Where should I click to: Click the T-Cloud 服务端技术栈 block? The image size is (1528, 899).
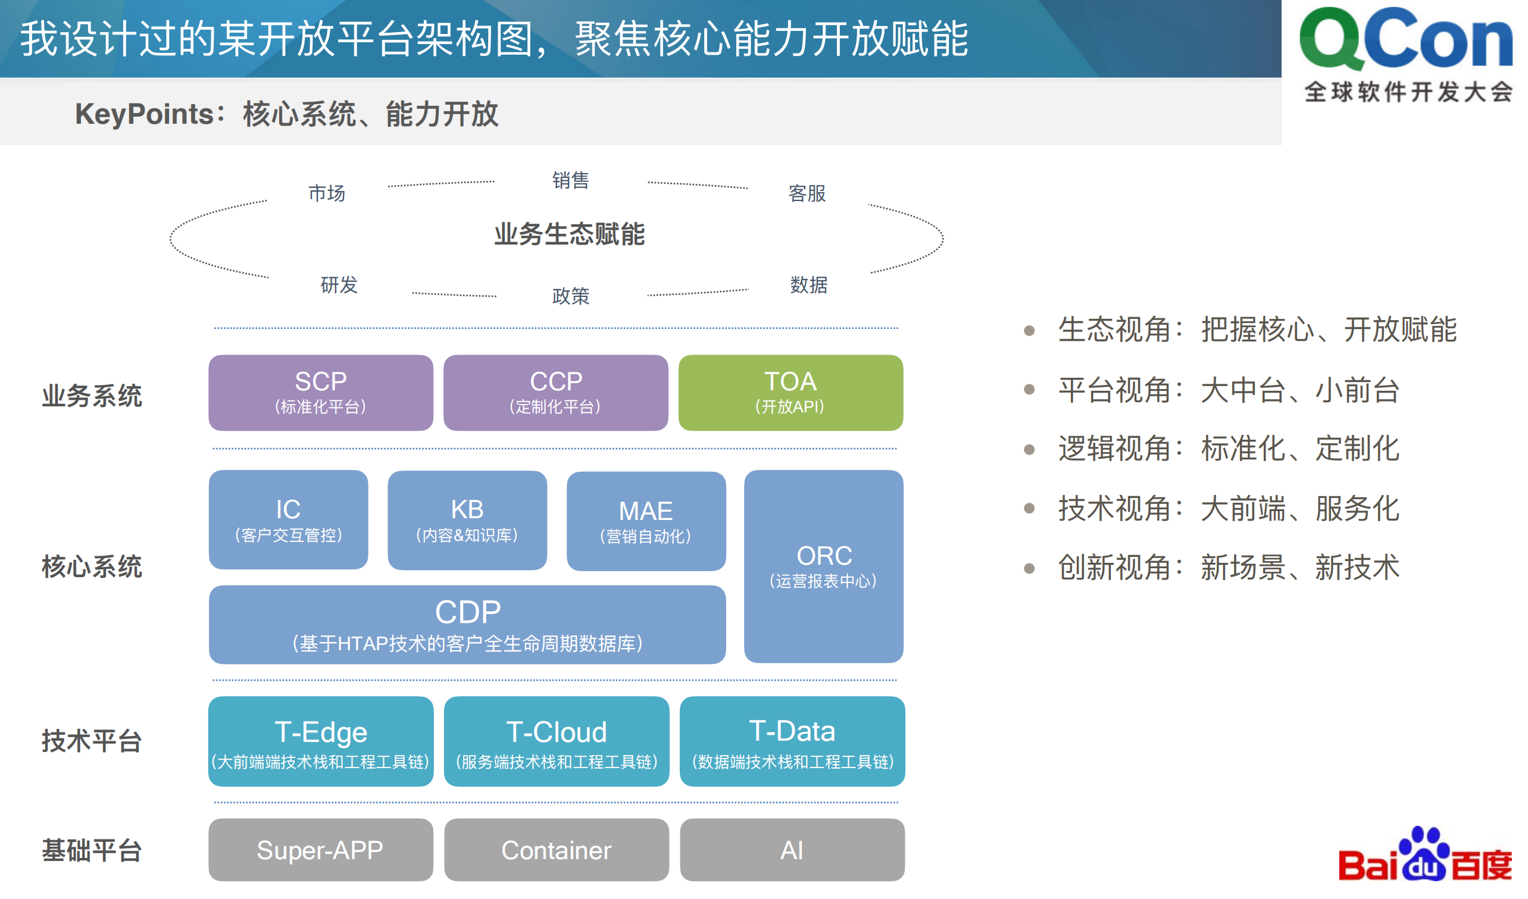point(555,741)
